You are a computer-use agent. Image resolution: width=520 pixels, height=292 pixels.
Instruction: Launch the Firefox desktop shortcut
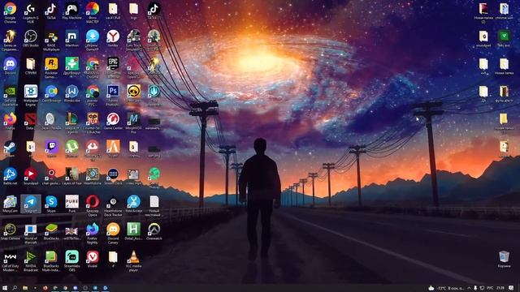tap(10, 122)
